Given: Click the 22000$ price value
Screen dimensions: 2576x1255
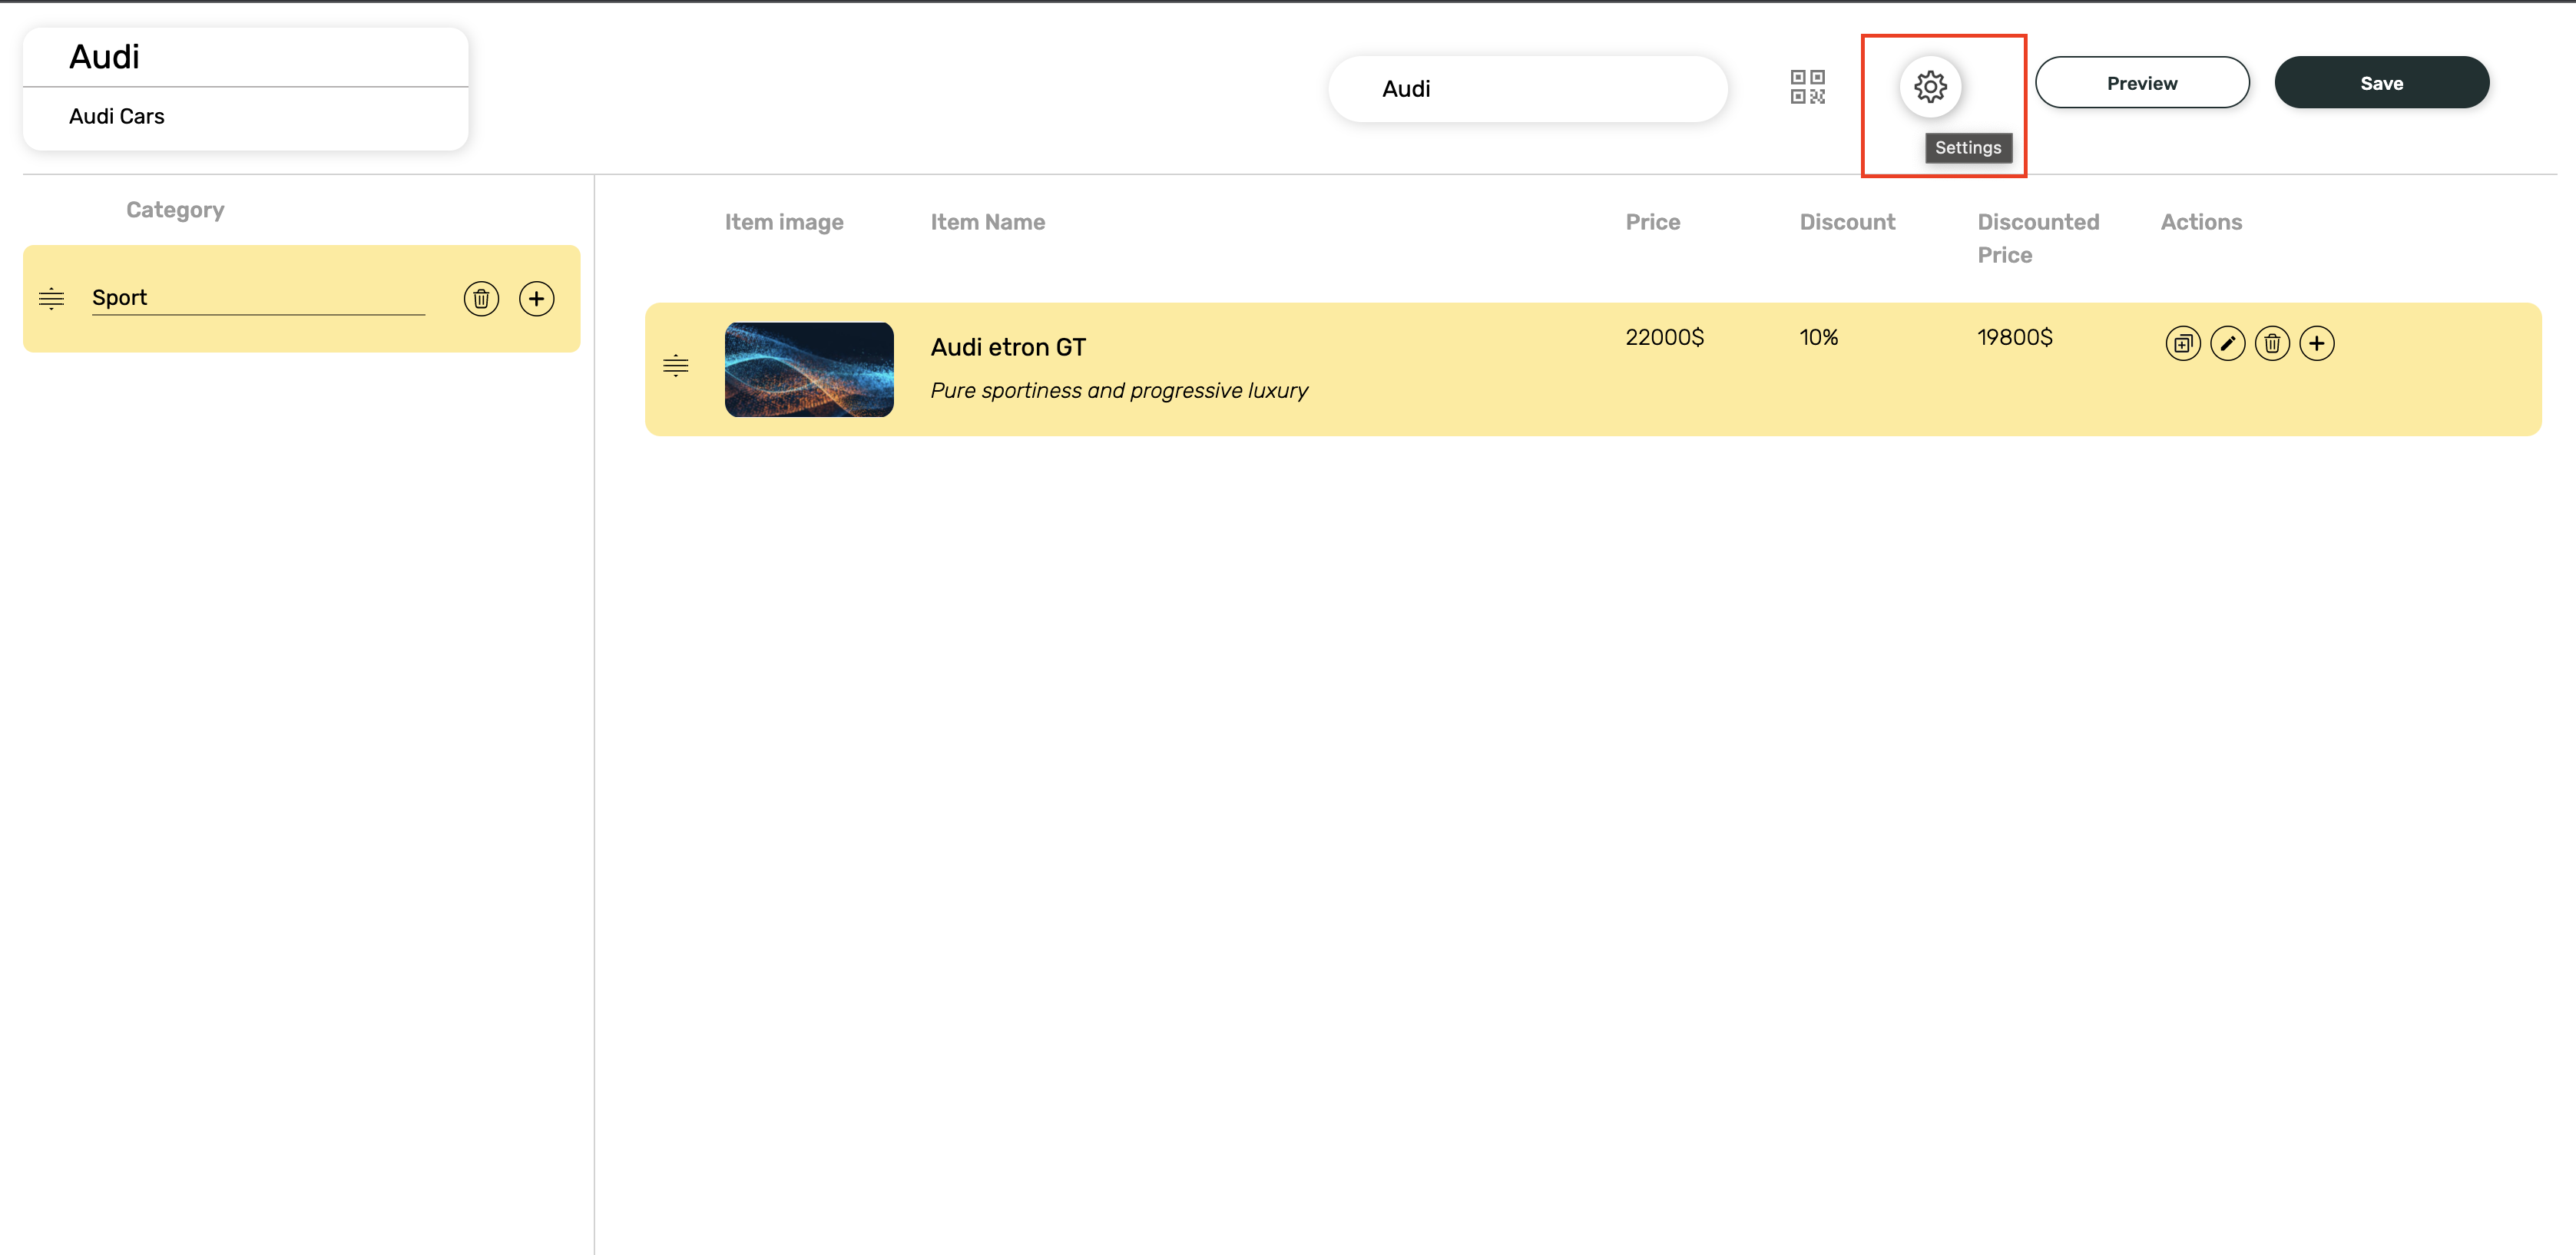Looking at the screenshot, I should point(1664,338).
